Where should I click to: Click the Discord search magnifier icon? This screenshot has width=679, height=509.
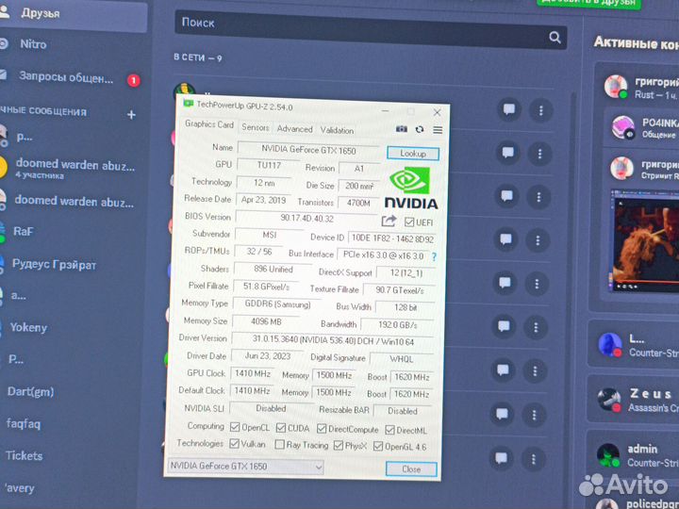555,37
